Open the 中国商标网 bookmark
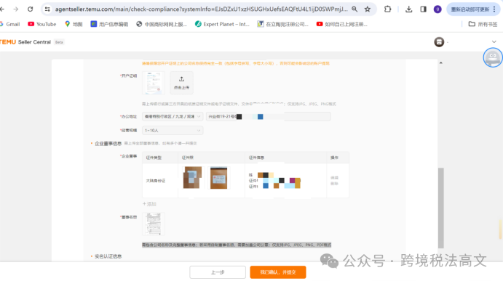503x281 pixels. click(x=162, y=24)
